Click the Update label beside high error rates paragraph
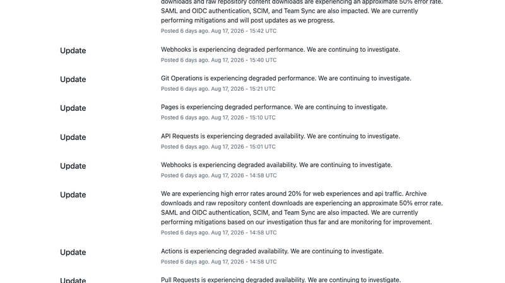 [x=73, y=195]
